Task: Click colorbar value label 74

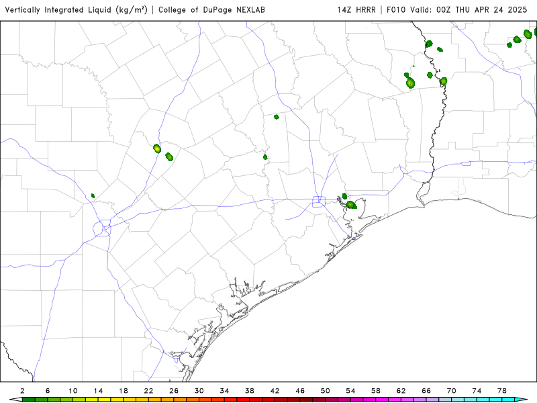Action: click(477, 391)
